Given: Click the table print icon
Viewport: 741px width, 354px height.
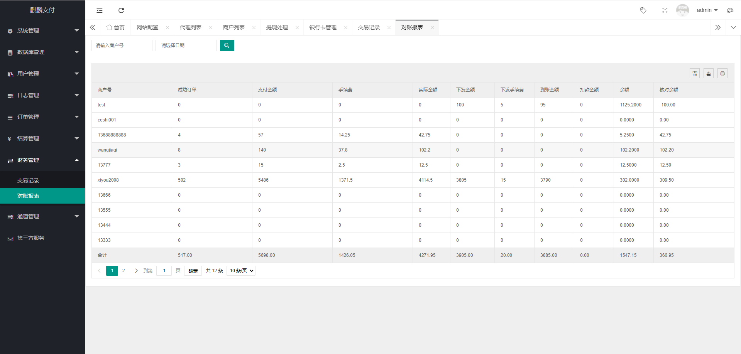Looking at the screenshot, I should 722,73.
